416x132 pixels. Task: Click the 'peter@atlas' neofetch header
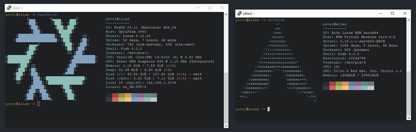tap(334, 24)
